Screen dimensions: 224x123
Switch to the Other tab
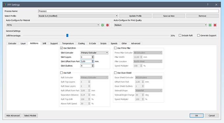pyautogui.click(x=124, y=43)
